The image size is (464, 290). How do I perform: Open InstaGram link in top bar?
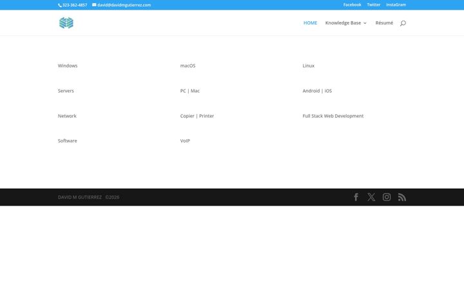coord(396,5)
